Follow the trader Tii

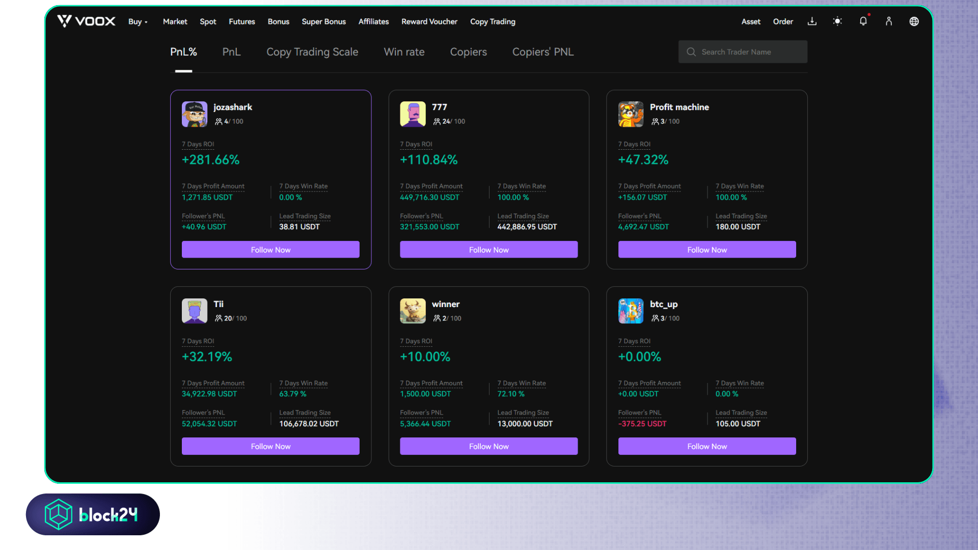coord(270,446)
